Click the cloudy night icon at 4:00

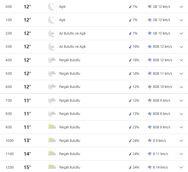(52, 60)
